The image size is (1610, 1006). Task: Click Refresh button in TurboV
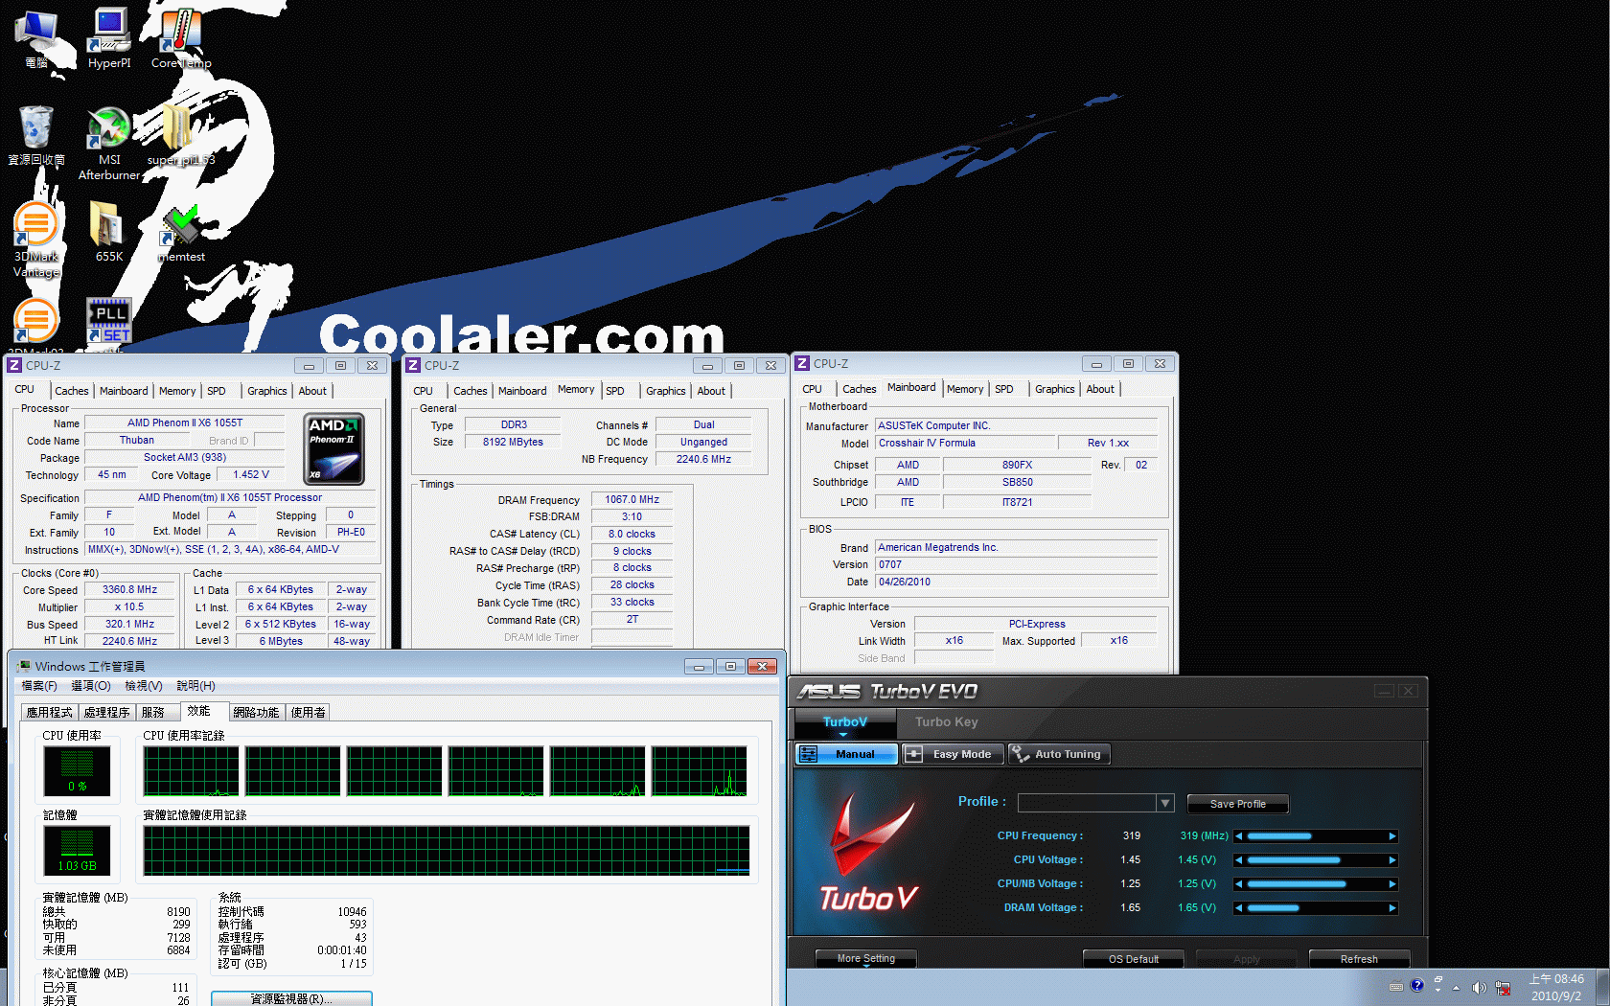(x=1359, y=959)
